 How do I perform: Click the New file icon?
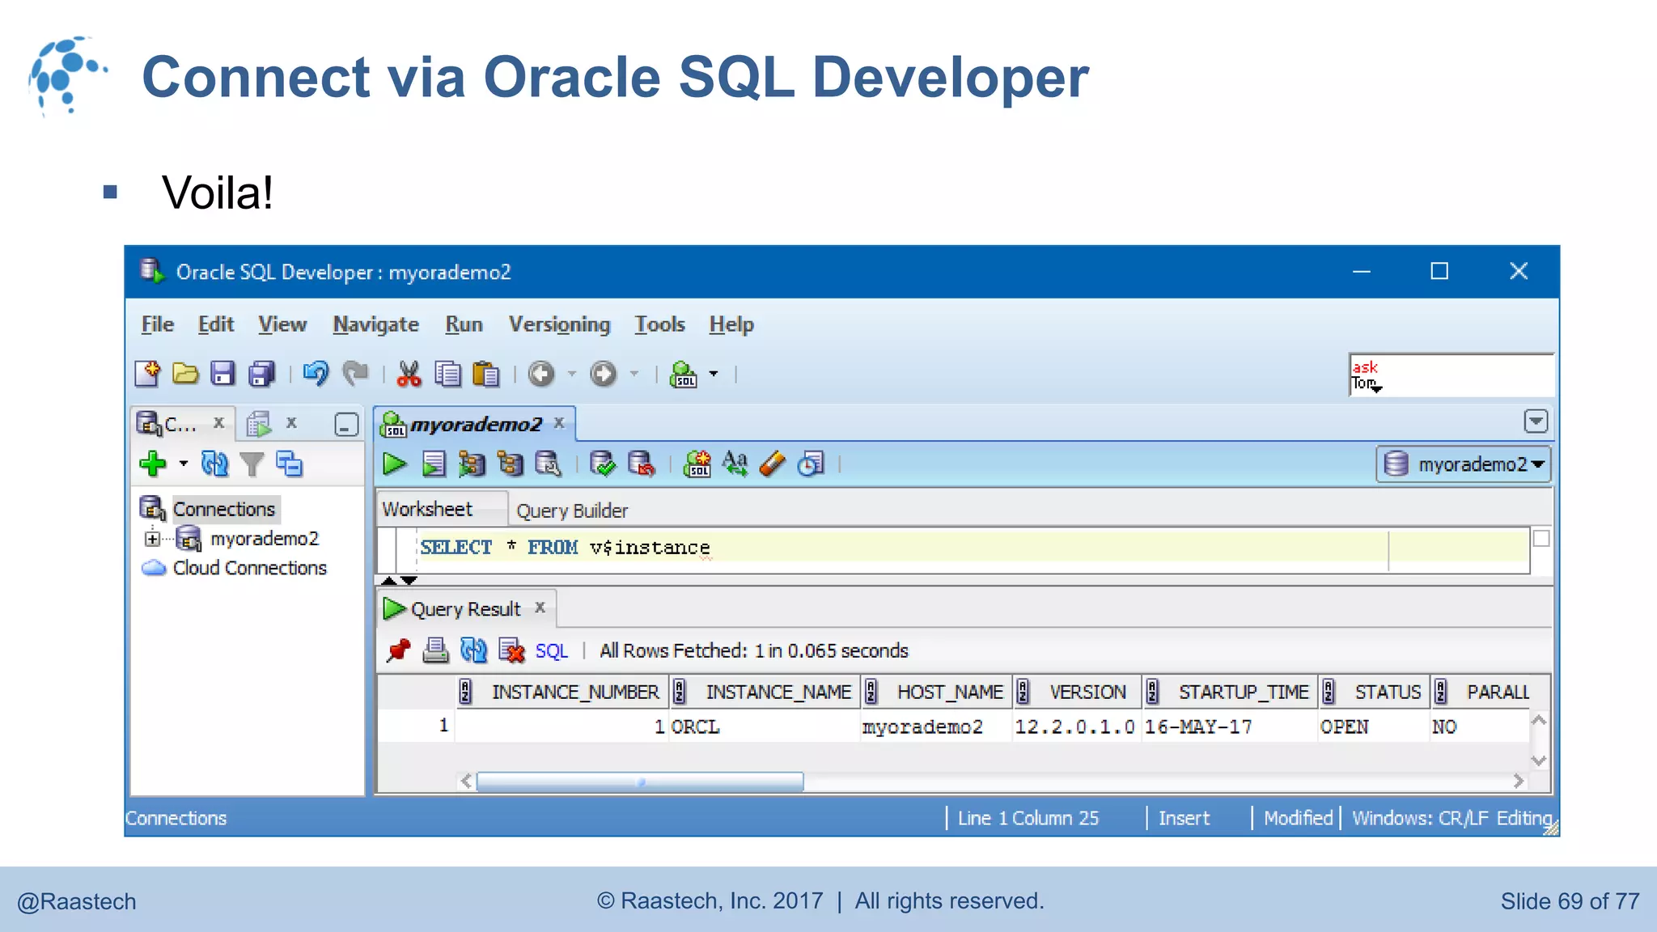click(x=147, y=374)
